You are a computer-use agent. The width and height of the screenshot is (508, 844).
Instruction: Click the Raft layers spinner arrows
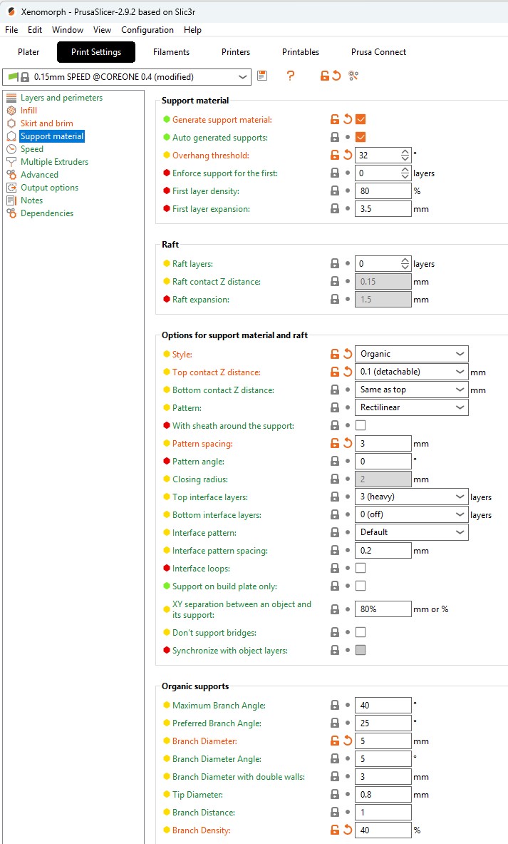tap(405, 263)
